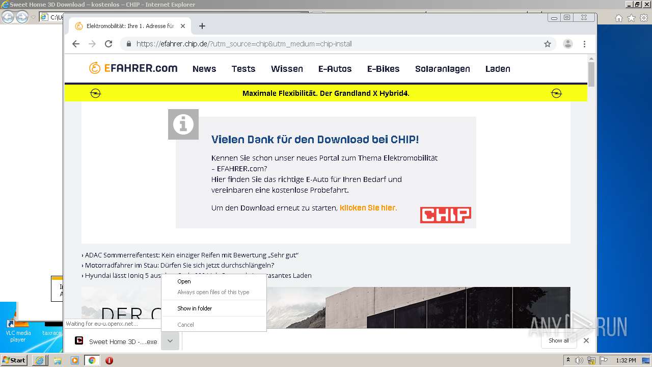Click the EFAHRER.com logo
Screen dimensions: 652x367
(x=133, y=68)
